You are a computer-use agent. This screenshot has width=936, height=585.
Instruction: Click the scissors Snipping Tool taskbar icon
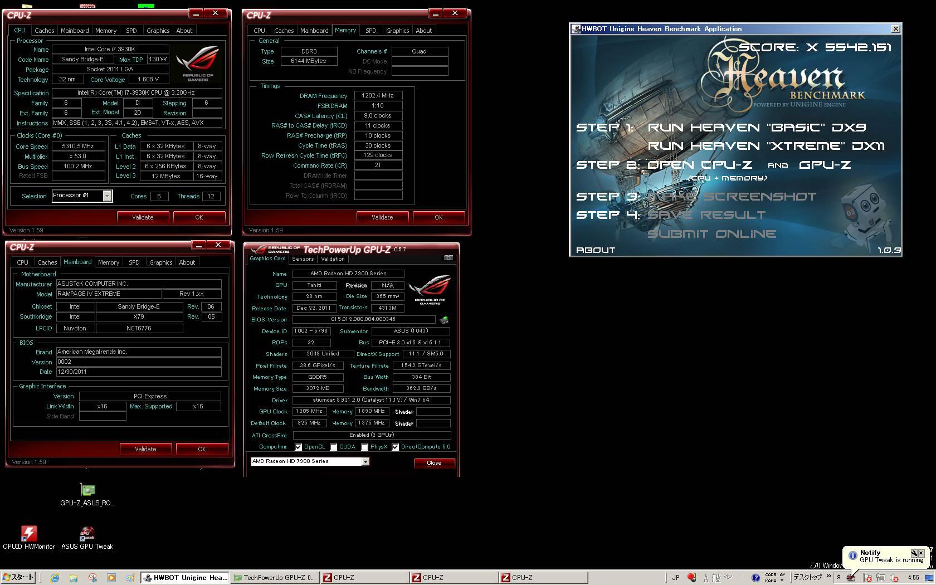[92, 578]
